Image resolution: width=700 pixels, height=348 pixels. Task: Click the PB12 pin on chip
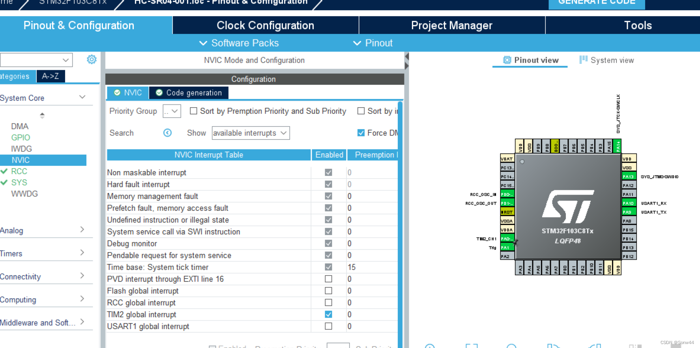[629, 257]
